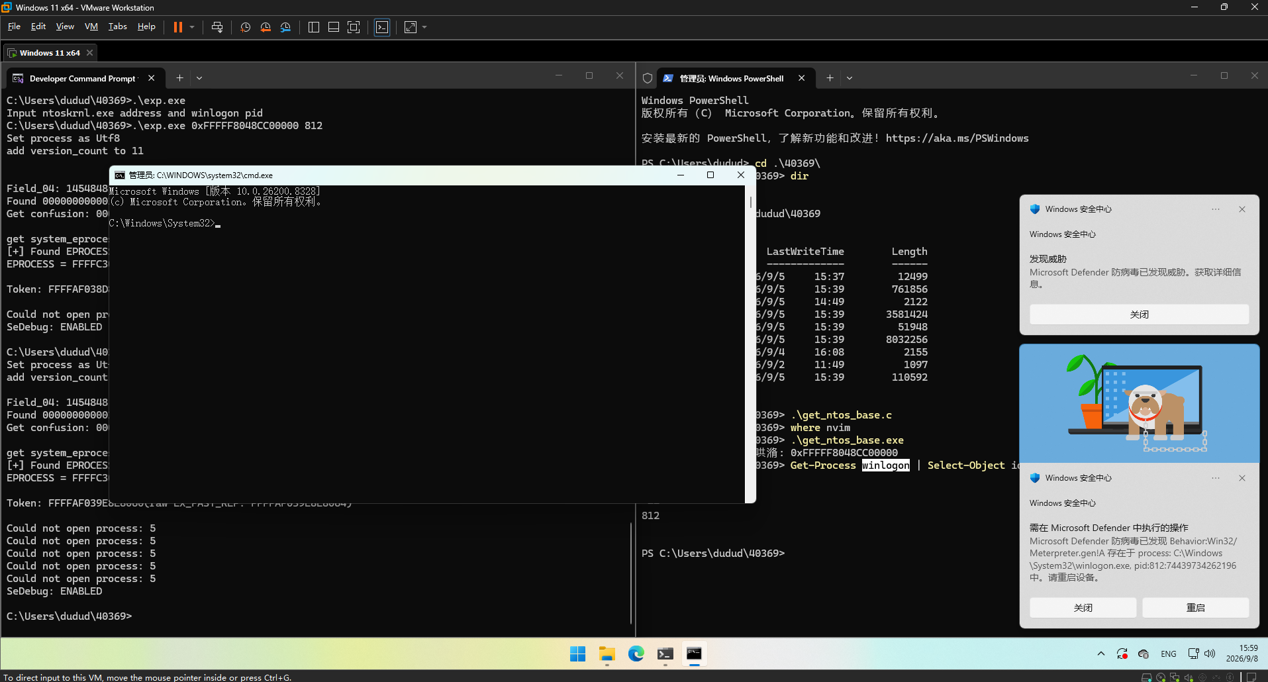Screen dimensions: 1268x682
Task: Dismiss the threat found notification with X
Action: (1242, 209)
